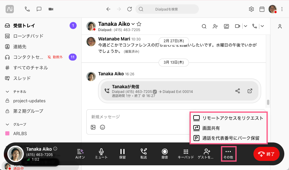
Task: Open the phone calls icon in top bar
Action: tap(27, 9)
